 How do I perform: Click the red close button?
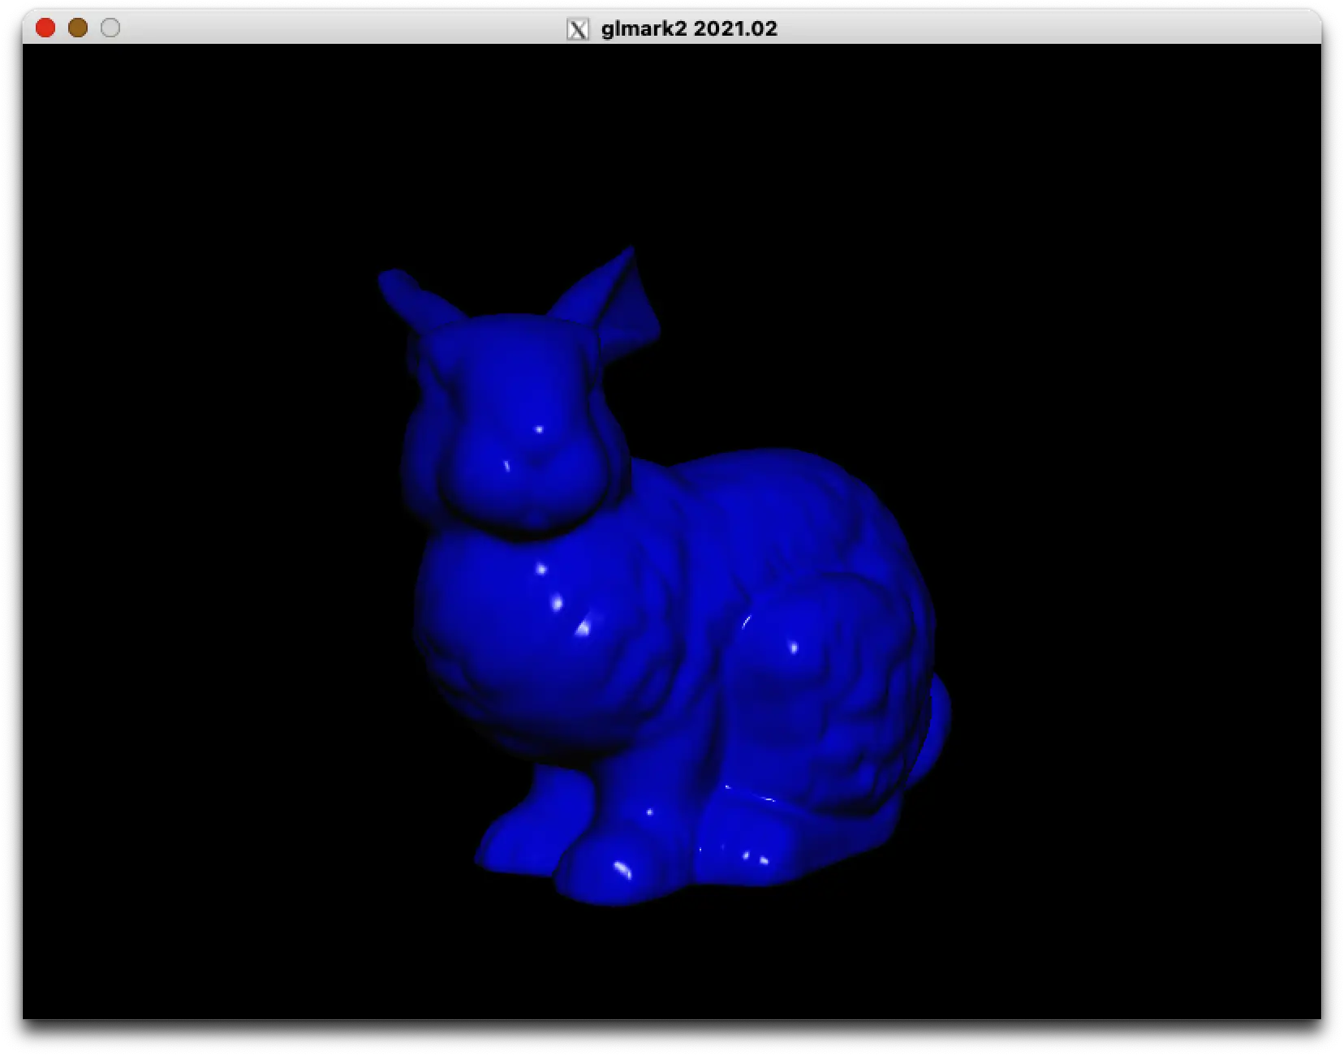[x=45, y=28]
